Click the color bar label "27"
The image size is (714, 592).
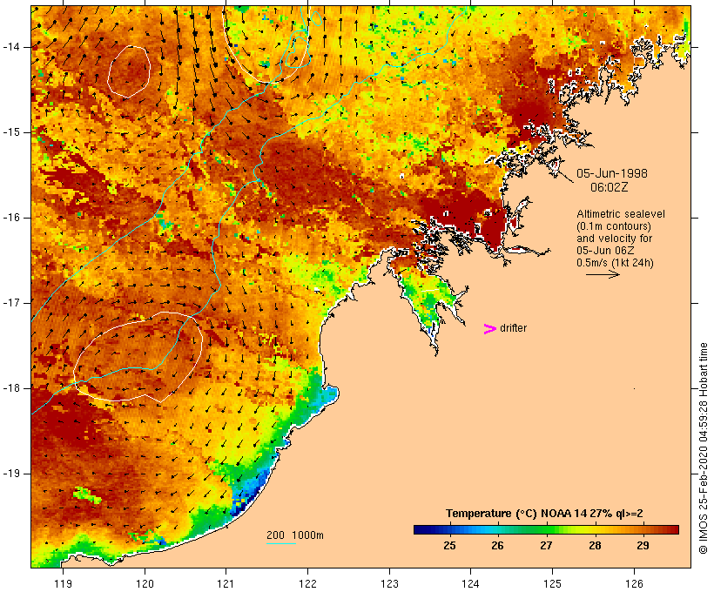546,546
